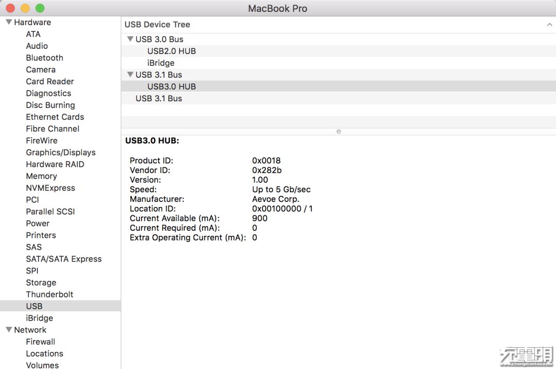Select FireWire in the sidebar
Image resolution: width=556 pixels, height=369 pixels.
[42, 141]
